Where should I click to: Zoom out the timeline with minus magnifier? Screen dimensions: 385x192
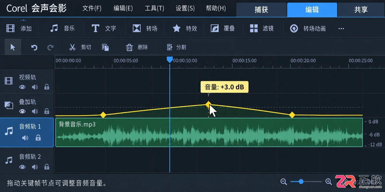[x=284, y=182]
